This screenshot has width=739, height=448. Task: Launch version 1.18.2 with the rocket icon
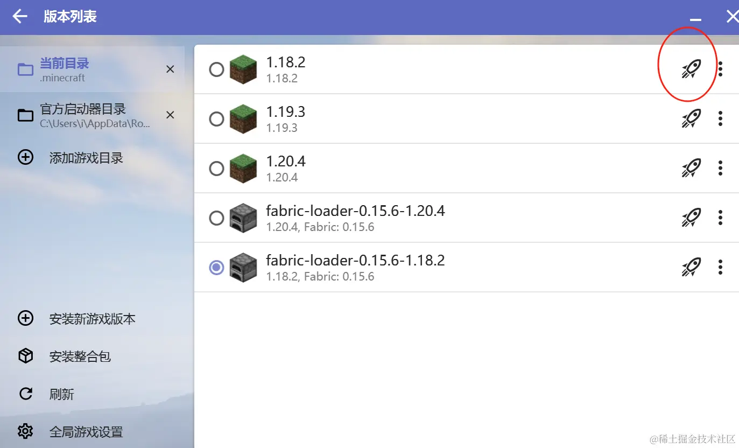(x=691, y=69)
